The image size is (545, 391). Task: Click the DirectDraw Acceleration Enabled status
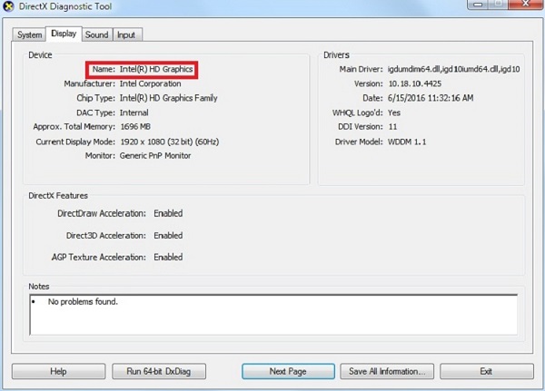pos(167,213)
